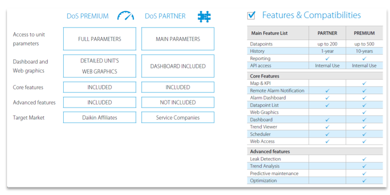This screenshot has width=390, height=195.
Task: Click PREMIUM checkmark in Web Access row
Action: pyautogui.click(x=364, y=141)
